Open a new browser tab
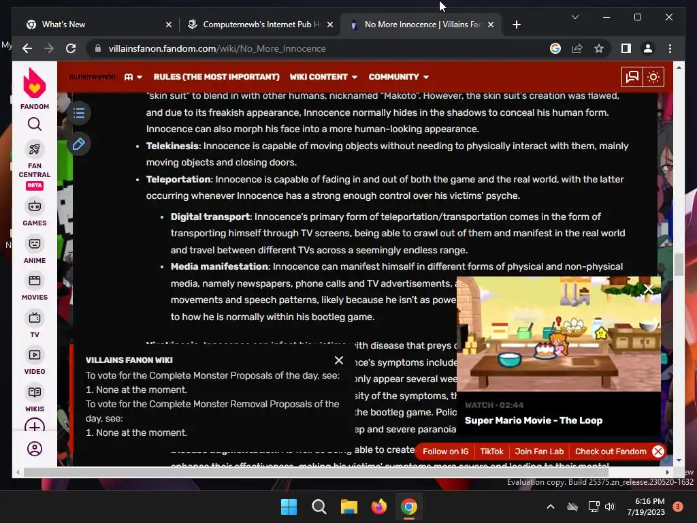 pos(516,25)
